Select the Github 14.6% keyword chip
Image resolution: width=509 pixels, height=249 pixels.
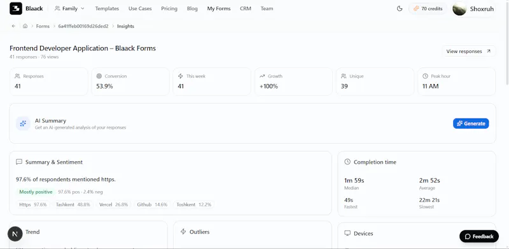click(x=152, y=205)
